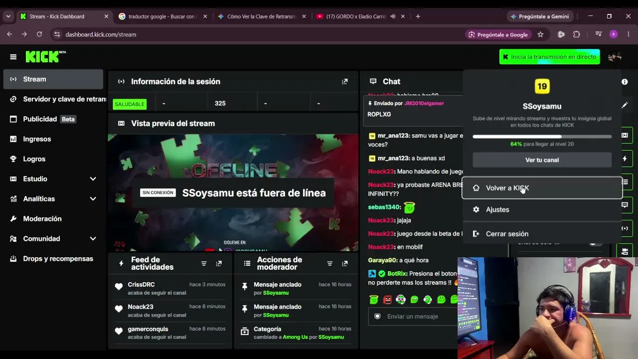The image size is (638, 359).
Task: Open the profile avatar menu at top right
Action: pos(615,57)
